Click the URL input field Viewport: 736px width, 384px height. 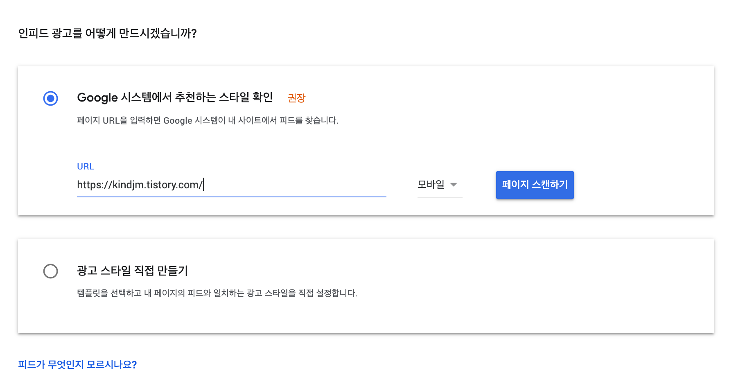232,185
